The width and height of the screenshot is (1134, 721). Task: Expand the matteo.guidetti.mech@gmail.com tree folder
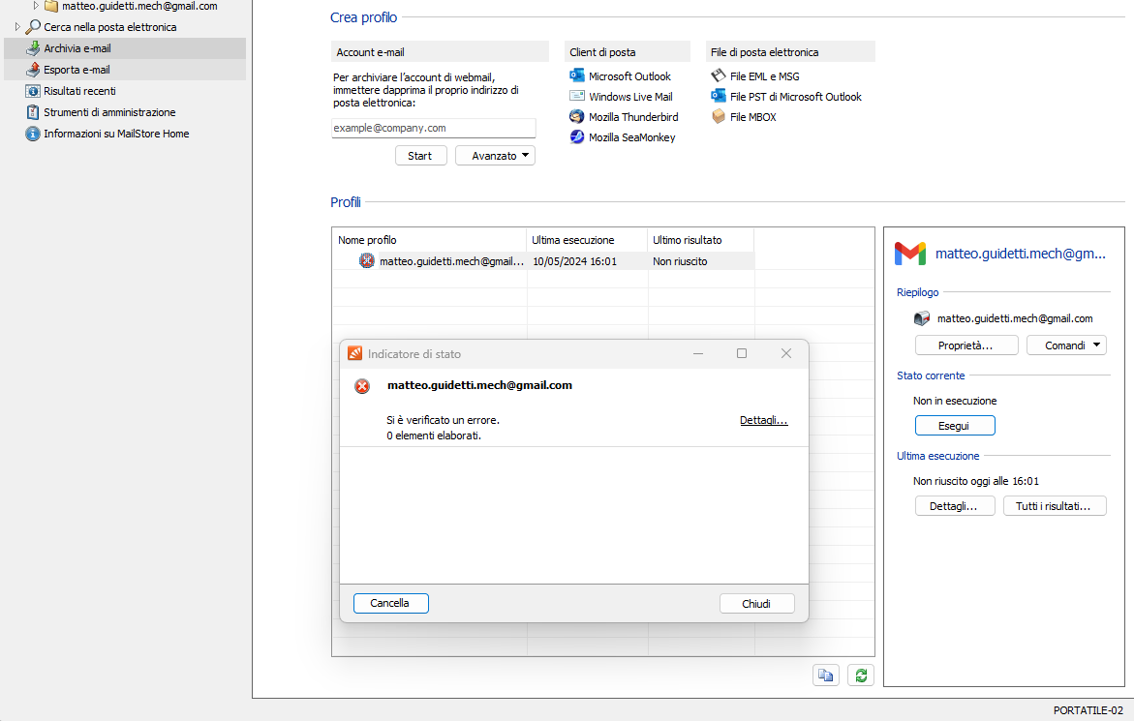[x=37, y=6]
